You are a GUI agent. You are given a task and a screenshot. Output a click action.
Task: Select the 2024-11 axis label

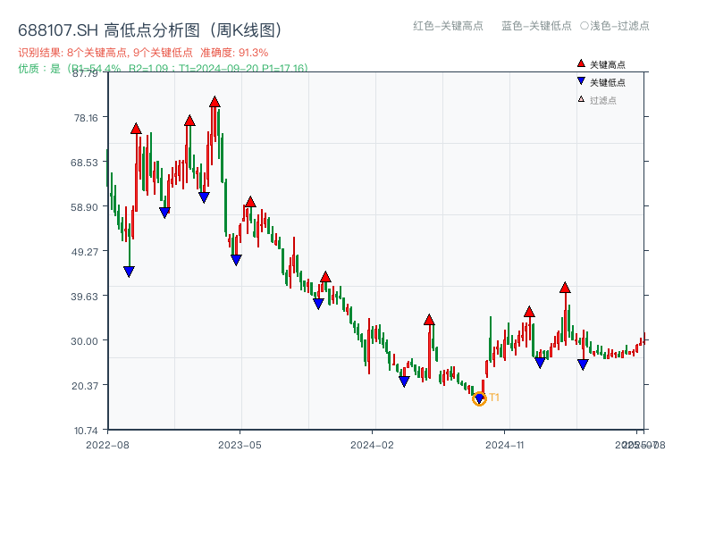pyautogui.click(x=505, y=443)
